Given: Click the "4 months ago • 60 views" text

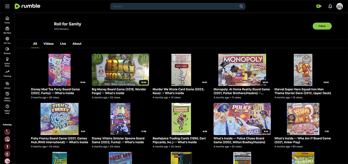Looking at the screenshot, I should (x=288, y=147).
